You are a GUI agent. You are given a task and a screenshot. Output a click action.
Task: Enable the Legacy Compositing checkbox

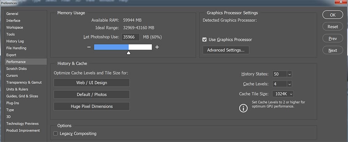[x=55, y=134]
